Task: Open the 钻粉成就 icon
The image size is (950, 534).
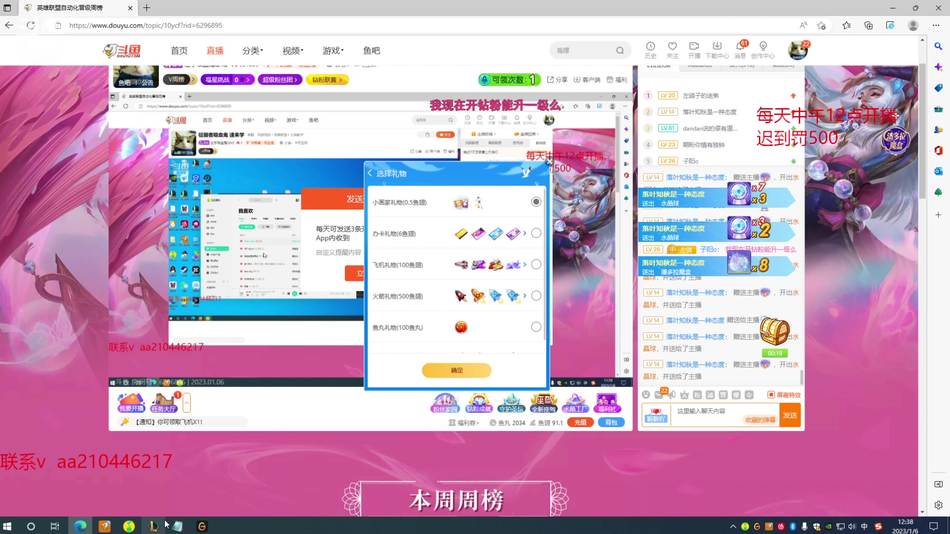Action: point(478,403)
